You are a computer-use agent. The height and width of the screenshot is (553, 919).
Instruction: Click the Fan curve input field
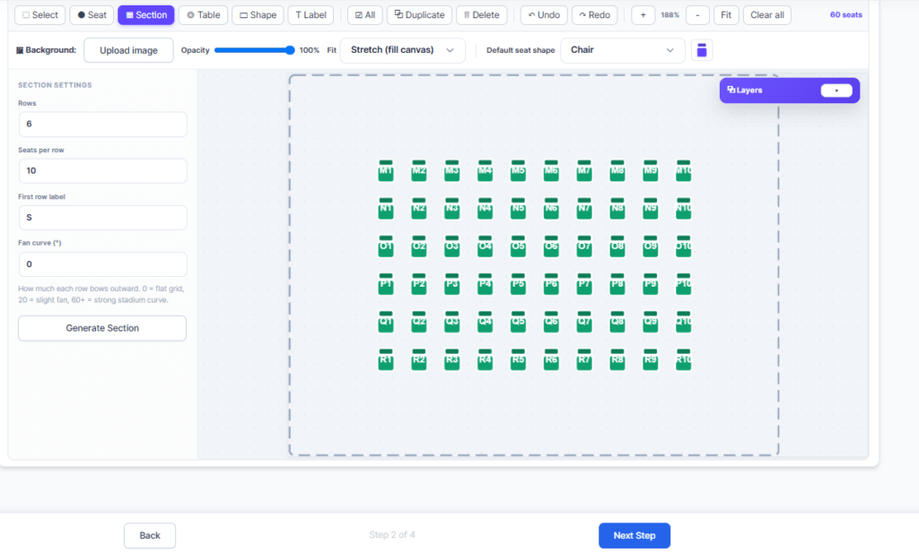(x=102, y=264)
